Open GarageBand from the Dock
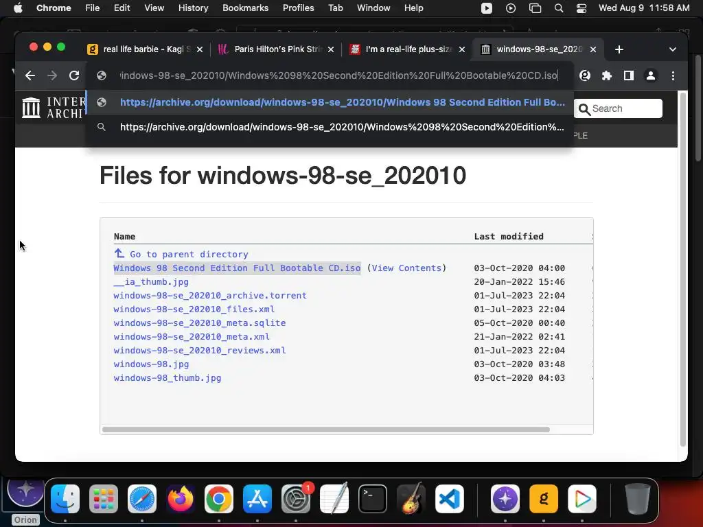The width and height of the screenshot is (703, 527). pos(411,499)
